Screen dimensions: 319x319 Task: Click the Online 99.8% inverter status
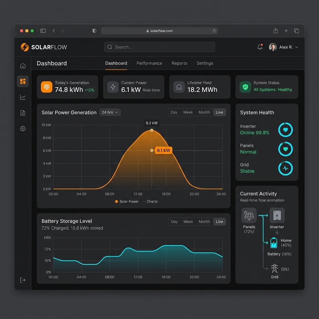pyautogui.click(x=255, y=133)
